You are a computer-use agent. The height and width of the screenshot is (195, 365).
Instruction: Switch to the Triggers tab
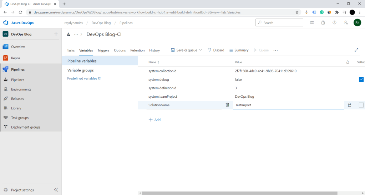pos(103,50)
